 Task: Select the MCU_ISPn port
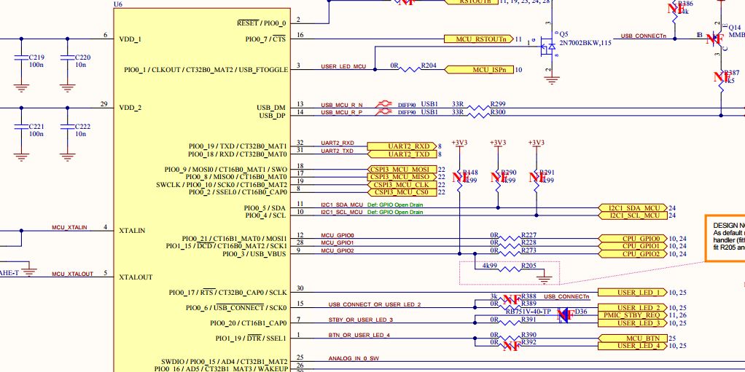pyautogui.click(x=480, y=70)
